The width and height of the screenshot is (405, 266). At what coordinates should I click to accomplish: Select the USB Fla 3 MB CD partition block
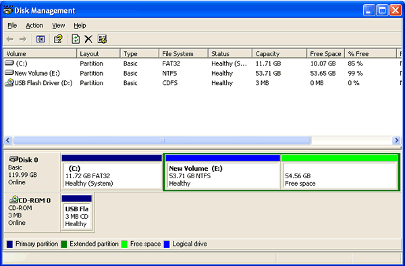point(77,213)
